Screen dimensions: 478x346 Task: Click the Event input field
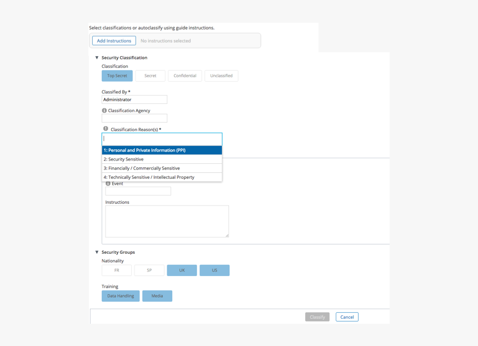(x=138, y=191)
